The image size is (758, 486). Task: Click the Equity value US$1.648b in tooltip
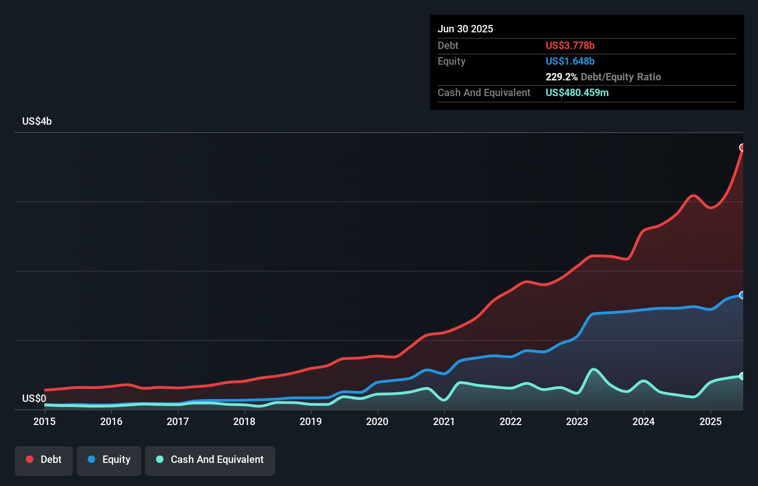click(570, 61)
